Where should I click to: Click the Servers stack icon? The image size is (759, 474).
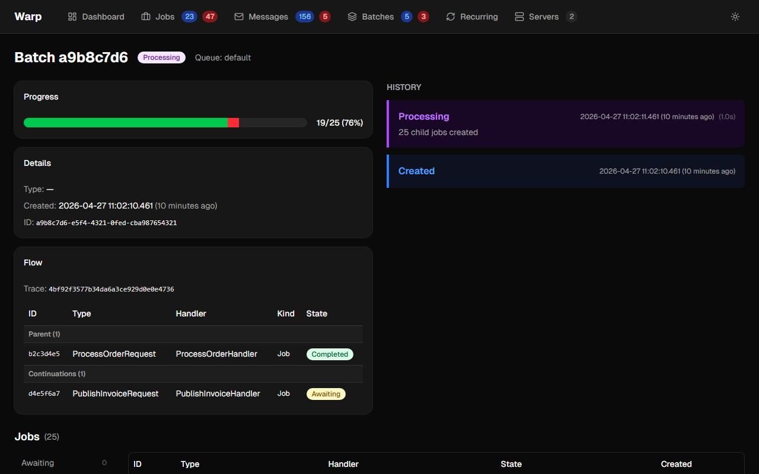tap(519, 17)
